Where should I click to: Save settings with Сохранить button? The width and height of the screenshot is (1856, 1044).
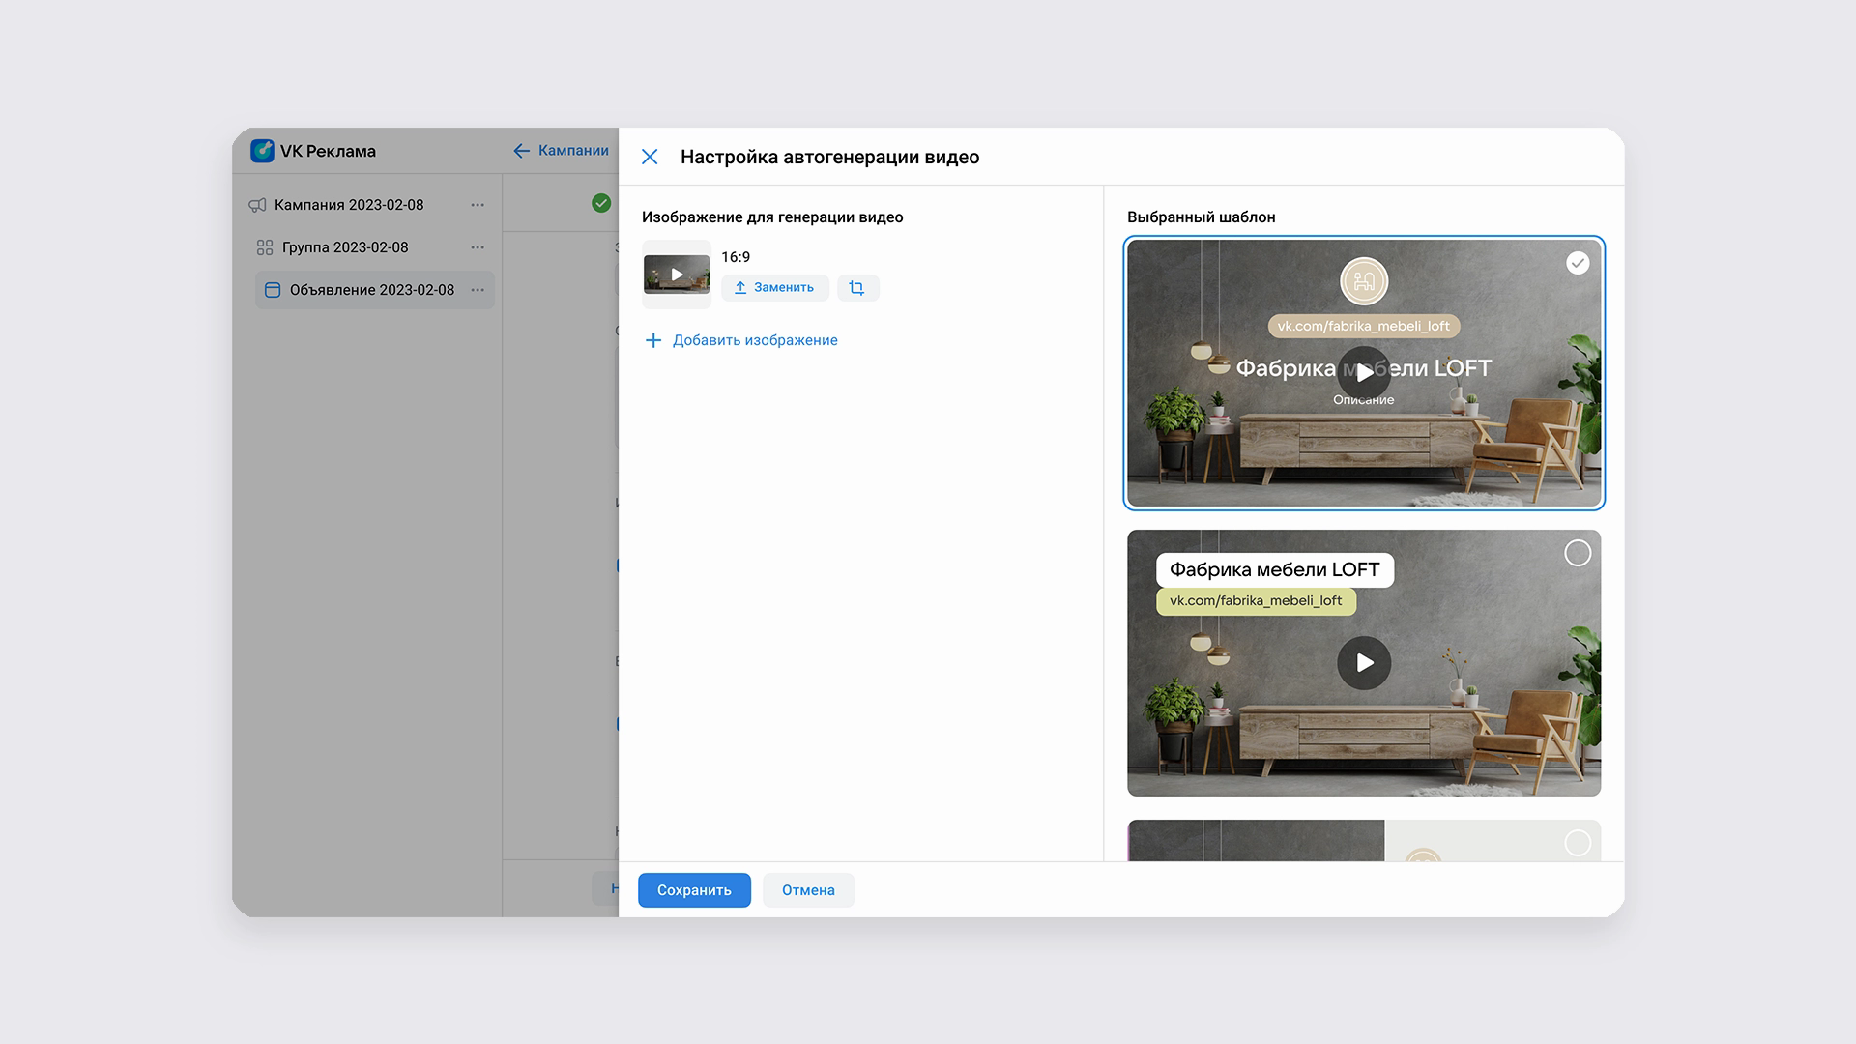point(694,890)
